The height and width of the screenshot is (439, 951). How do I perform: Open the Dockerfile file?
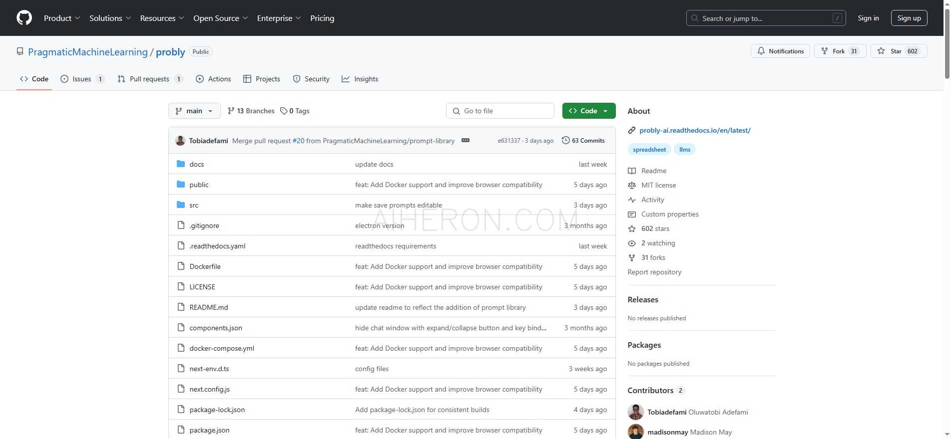pyautogui.click(x=205, y=266)
